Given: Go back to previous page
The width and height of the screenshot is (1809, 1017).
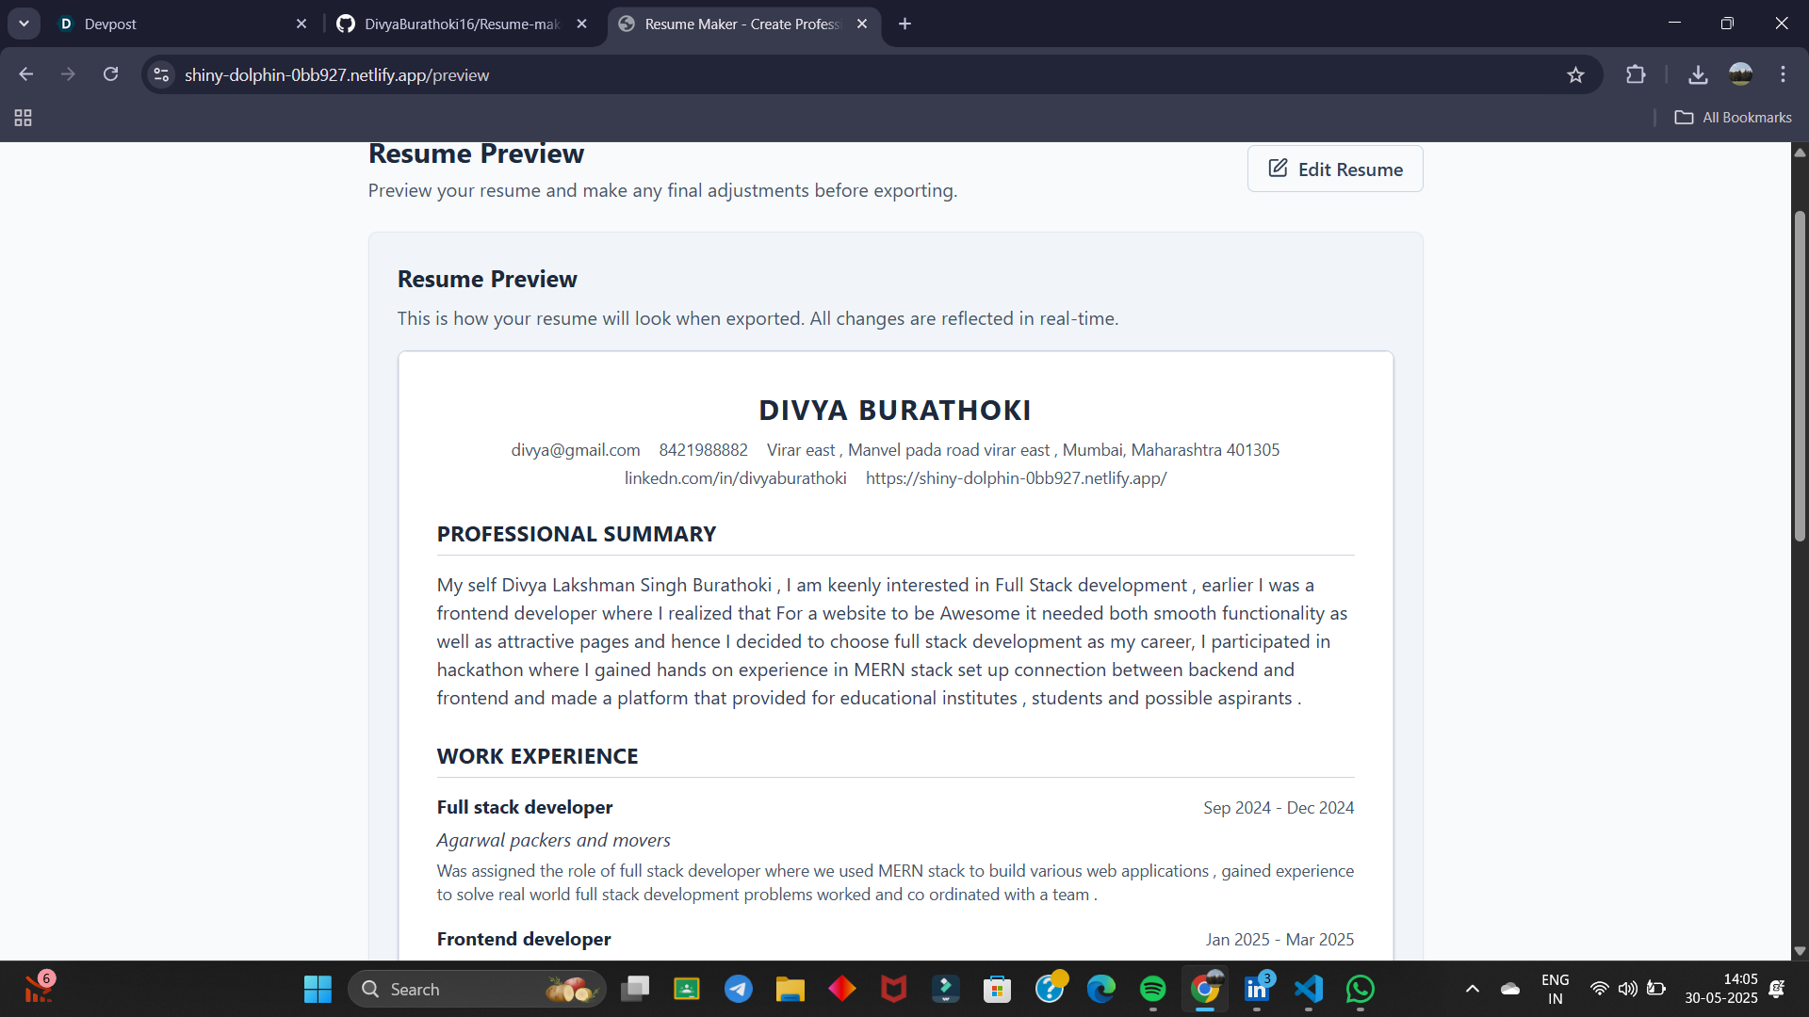Looking at the screenshot, I should 25,74.
